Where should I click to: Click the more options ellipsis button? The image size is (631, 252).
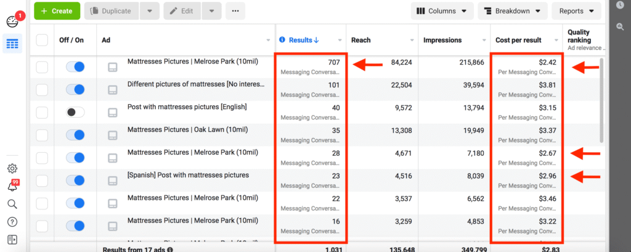(x=235, y=11)
